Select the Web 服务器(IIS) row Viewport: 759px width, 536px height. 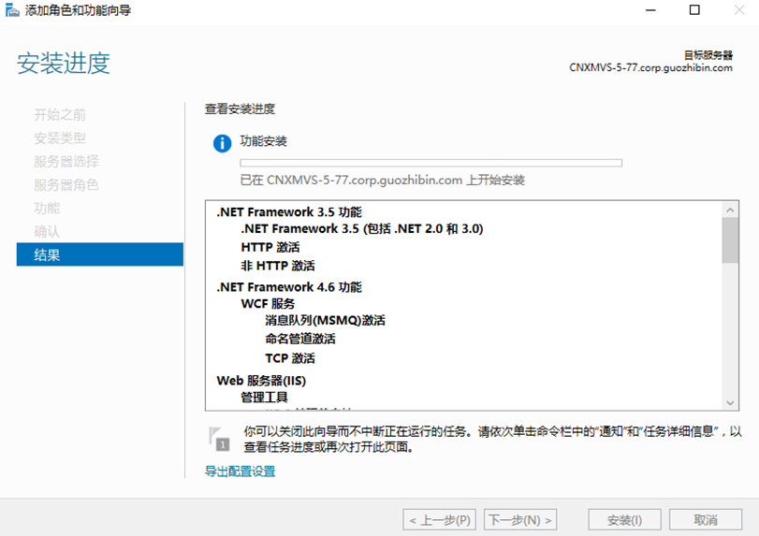261,381
